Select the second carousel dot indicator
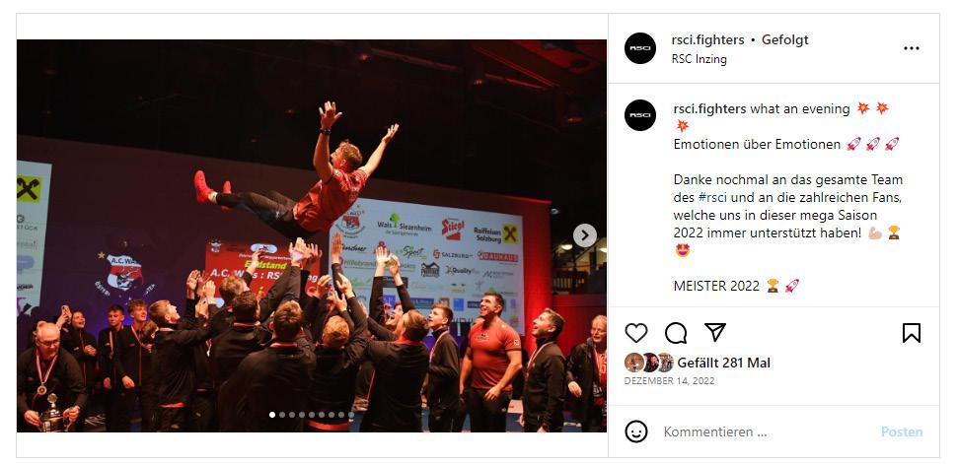This screenshot has width=958, height=464. point(281,415)
